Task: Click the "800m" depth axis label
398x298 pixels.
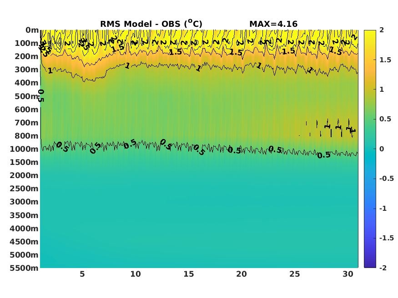Action: [x=26, y=135]
